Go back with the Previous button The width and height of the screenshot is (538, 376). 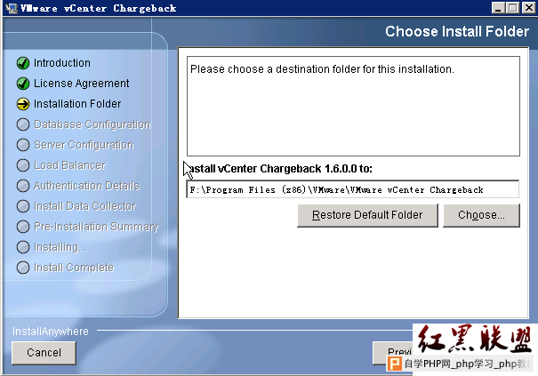point(393,353)
